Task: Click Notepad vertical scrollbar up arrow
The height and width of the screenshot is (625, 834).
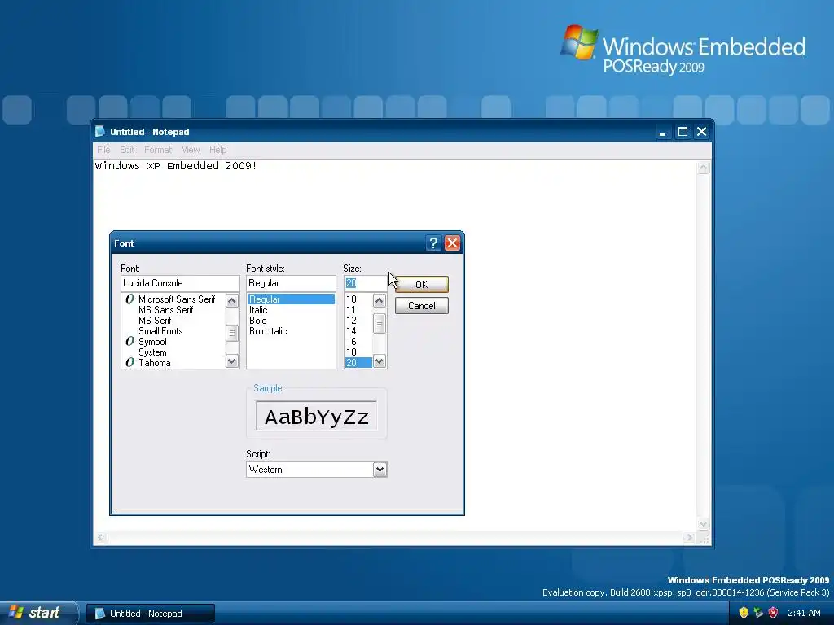Action: 703,168
